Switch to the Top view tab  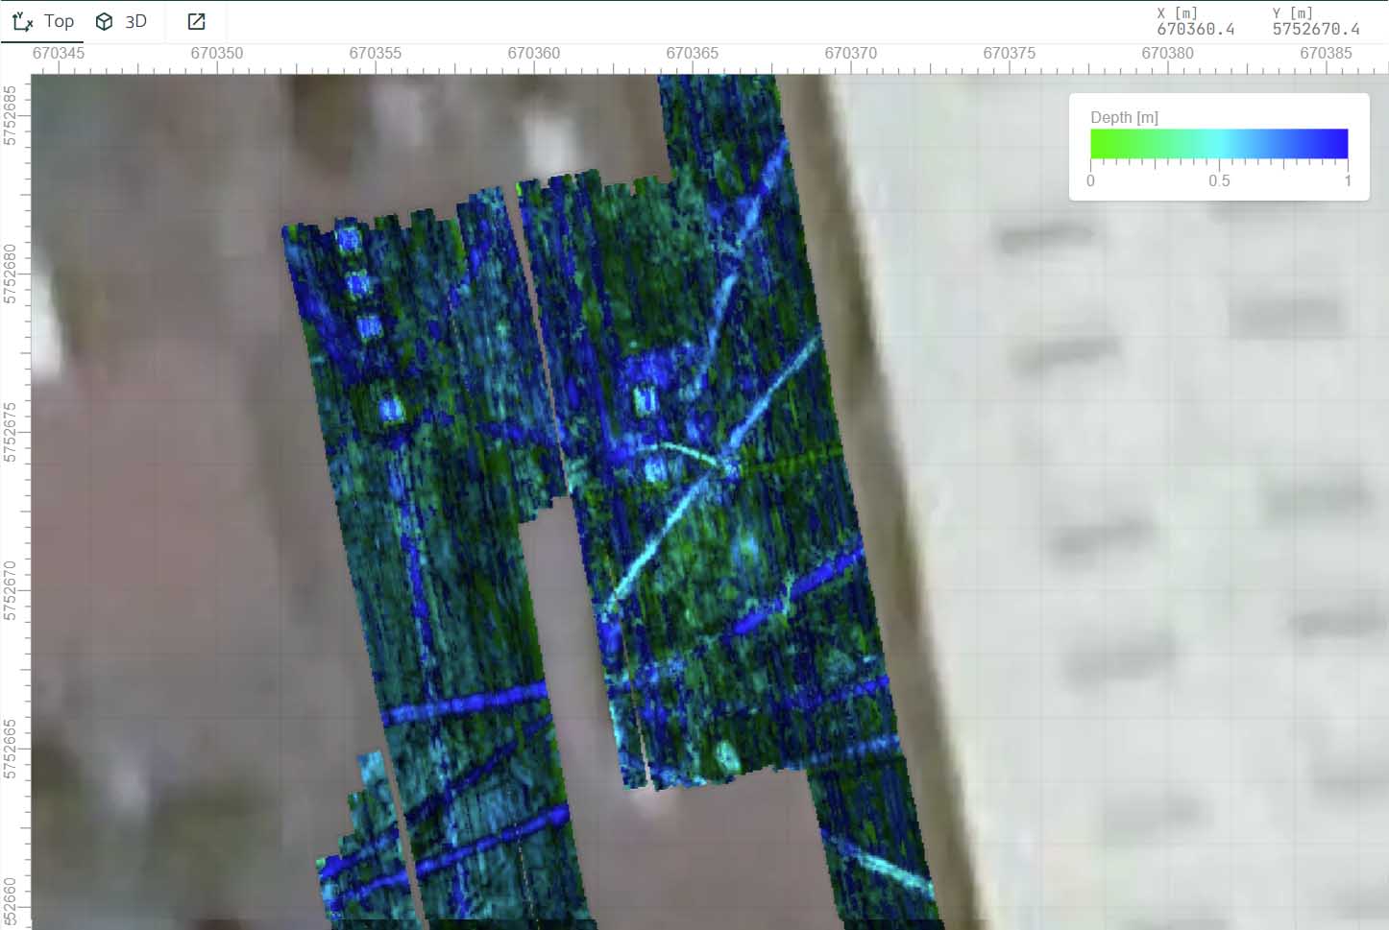click(43, 21)
